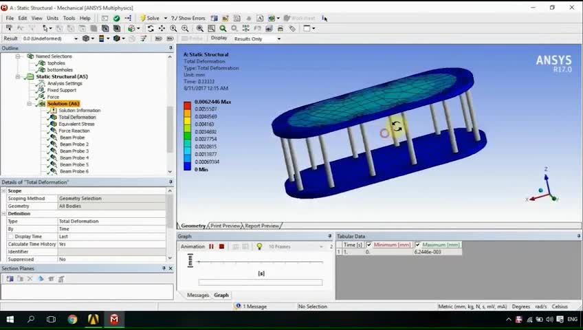This screenshot has height=330, width=583.
Task: Toggle the Maximum [mm] checkbox
Action: pyautogui.click(x=417, y=245)
